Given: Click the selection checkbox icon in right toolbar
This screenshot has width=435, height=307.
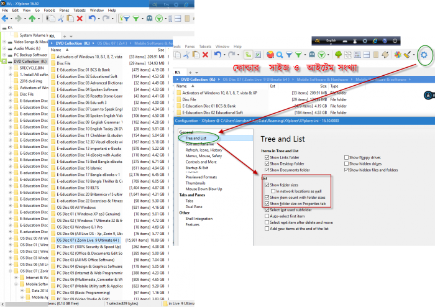Looking at the screenshot, I should 258,55.
